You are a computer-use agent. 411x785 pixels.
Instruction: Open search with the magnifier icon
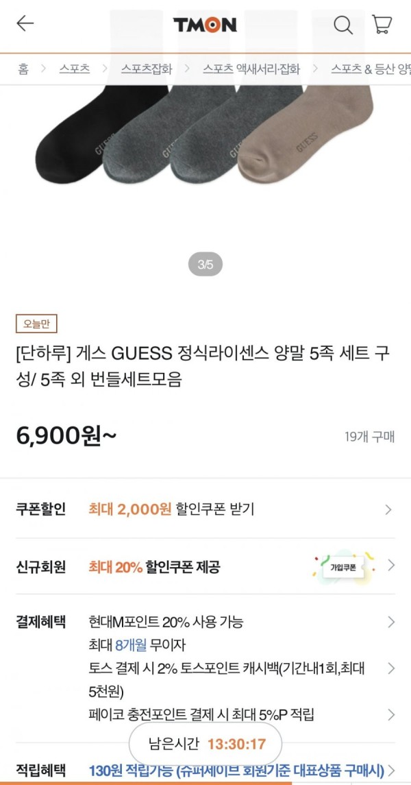coord(343,24)
